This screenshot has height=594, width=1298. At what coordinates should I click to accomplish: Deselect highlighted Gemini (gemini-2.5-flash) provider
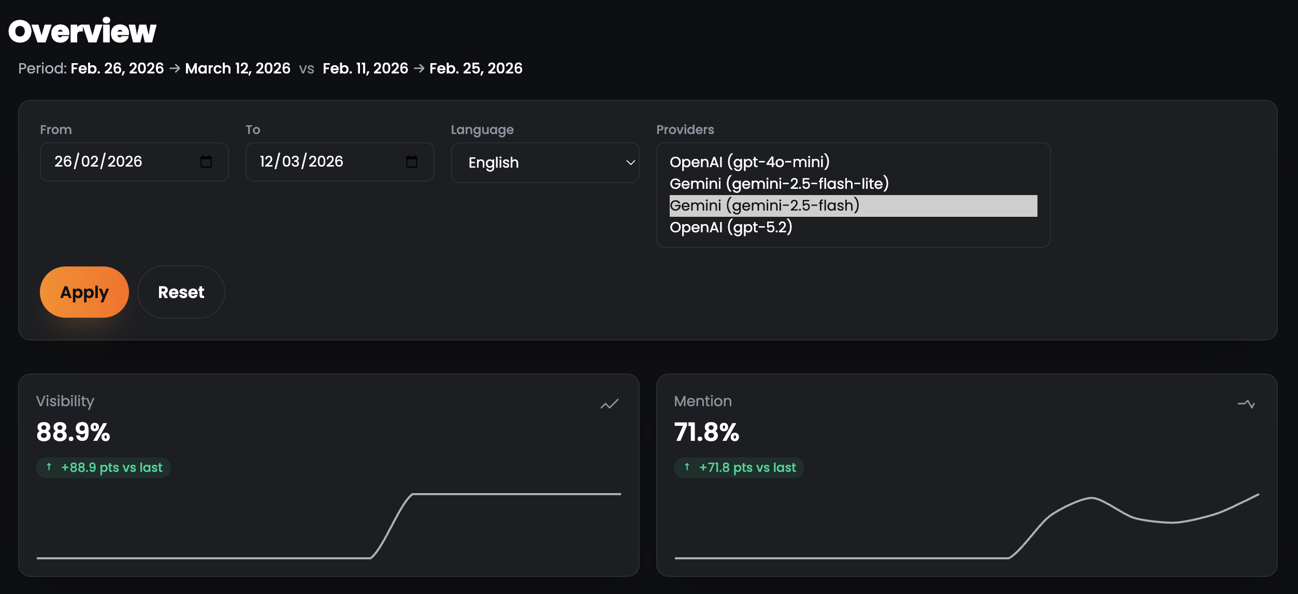click(765, 205)
